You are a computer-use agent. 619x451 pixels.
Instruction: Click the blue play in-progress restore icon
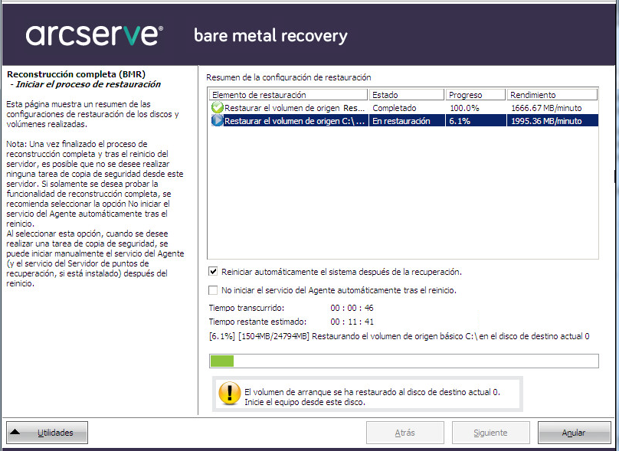pos(217,120)
